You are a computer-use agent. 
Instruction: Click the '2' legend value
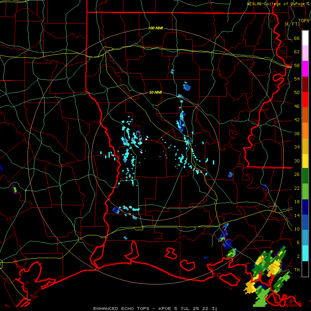tap(298, 256)
